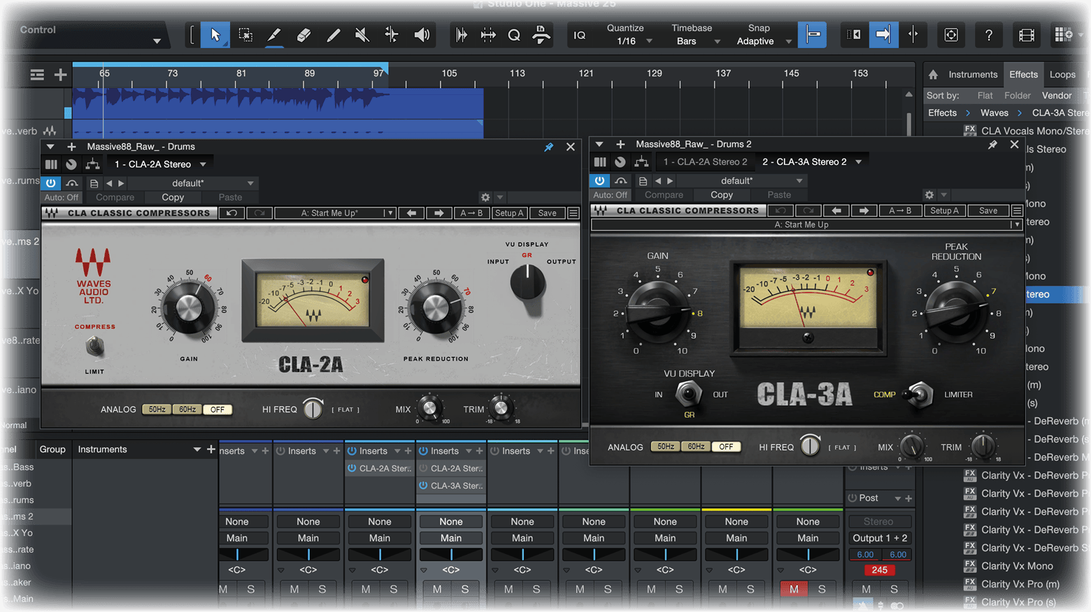Open the 'A: Start Me Up*' preset menu
Image resolution: width=1091 pixels, height=612 pixels.
335,213
